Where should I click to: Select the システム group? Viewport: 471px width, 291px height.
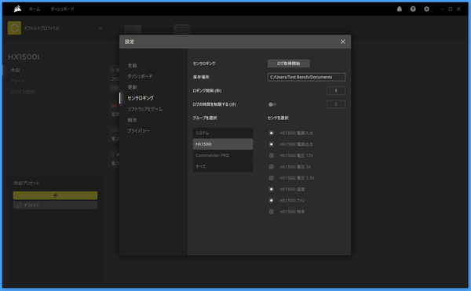[x=223, y=133]
